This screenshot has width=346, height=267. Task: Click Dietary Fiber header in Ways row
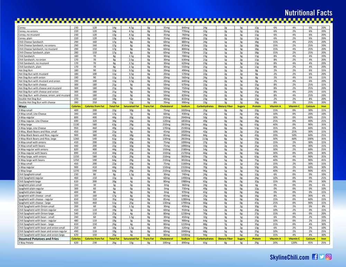click(x=226, y=106)
